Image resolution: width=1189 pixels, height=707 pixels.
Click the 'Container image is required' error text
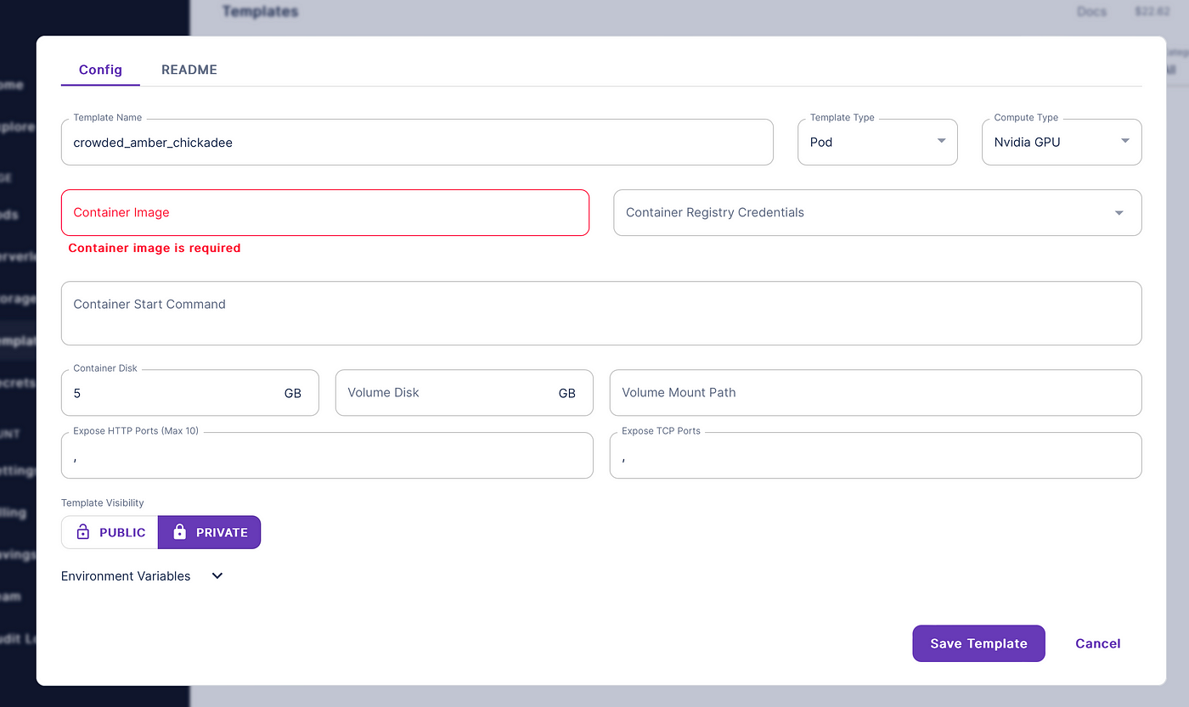pyautogui.click(x=155, y=248)
